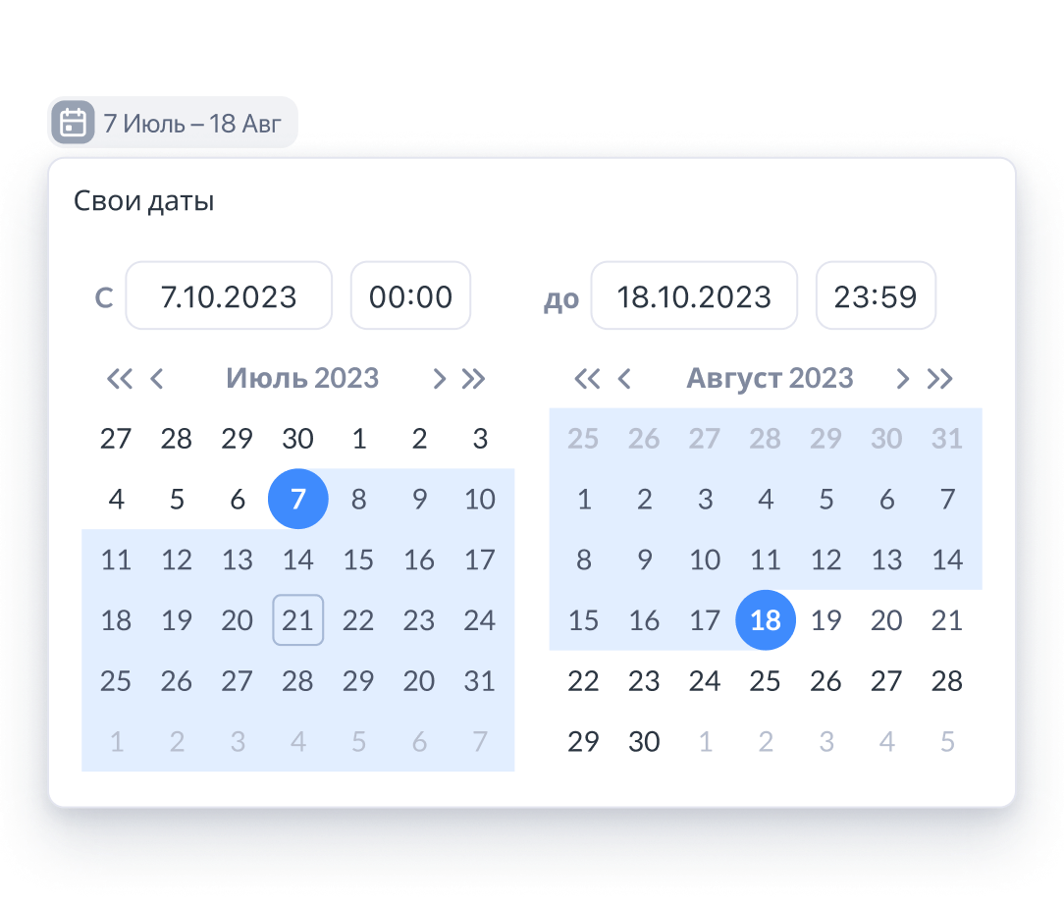Go to previous month in the July calendar

coord(156,379)
